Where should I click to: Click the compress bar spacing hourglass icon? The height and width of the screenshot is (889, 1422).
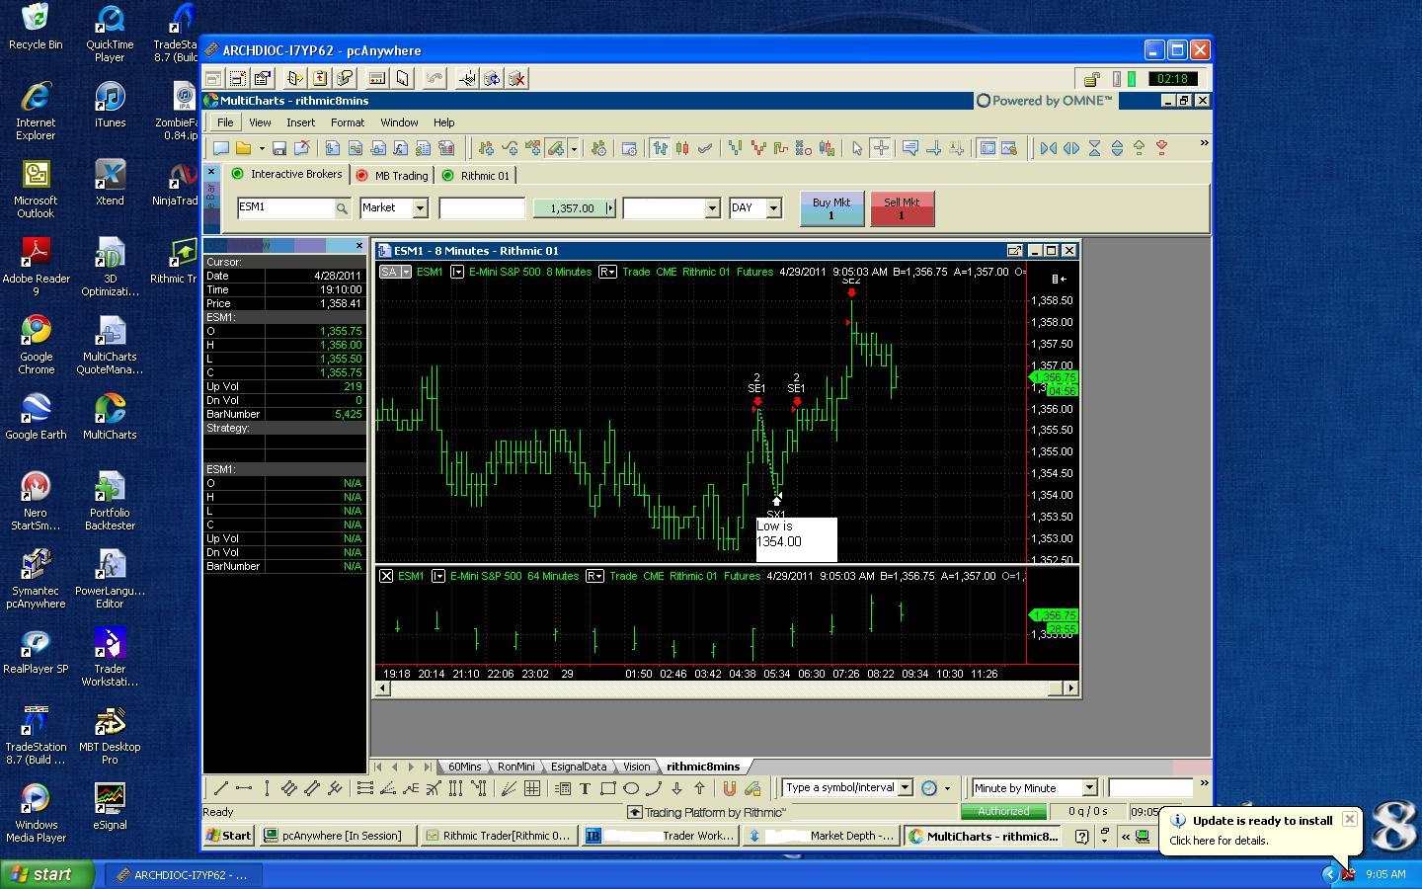[1094, 148]
